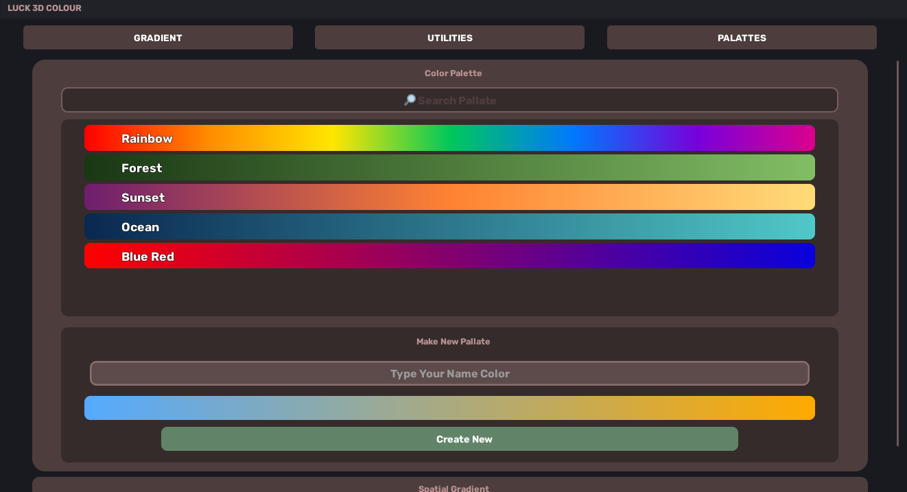Viewport: 907px width, 492px height.
Task: Focus the Type Your Name Color field
Action: (x=449, y=373)
